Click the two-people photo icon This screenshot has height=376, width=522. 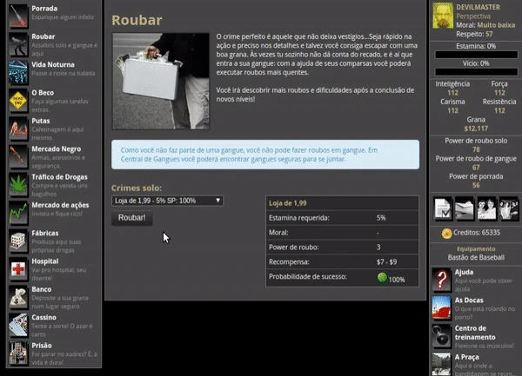click(486, 208)
